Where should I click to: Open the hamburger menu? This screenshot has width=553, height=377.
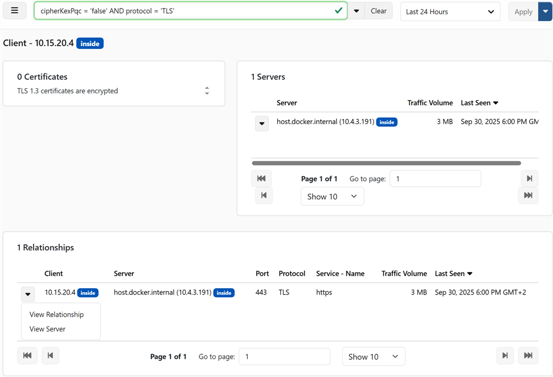coord(14,11)
